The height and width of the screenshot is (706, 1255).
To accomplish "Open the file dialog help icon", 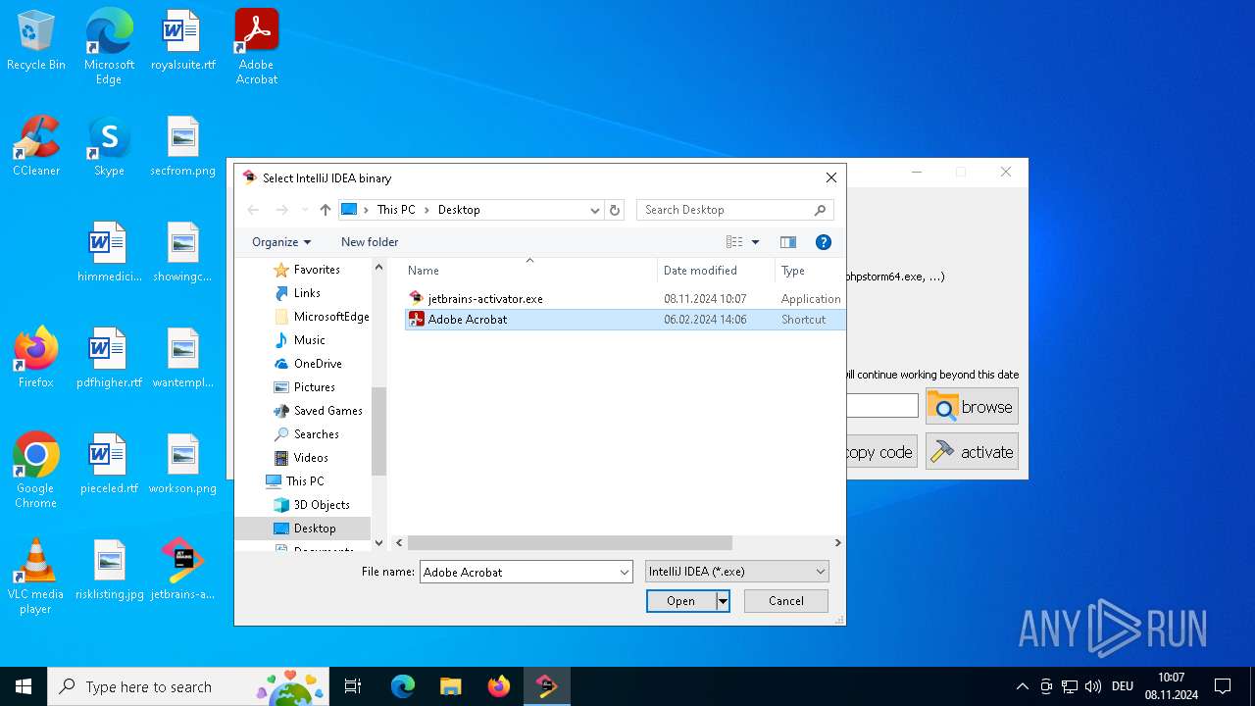I will tap(824, 242).
